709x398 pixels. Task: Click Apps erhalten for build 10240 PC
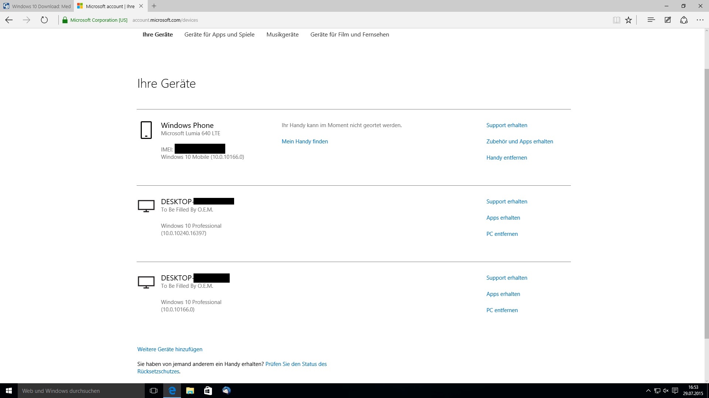pyautogui.click(x=503, y=218)
